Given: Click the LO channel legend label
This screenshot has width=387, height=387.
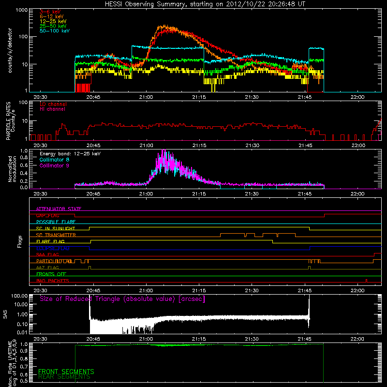Looking at the screenshot, I should click(x=53, y=104).
